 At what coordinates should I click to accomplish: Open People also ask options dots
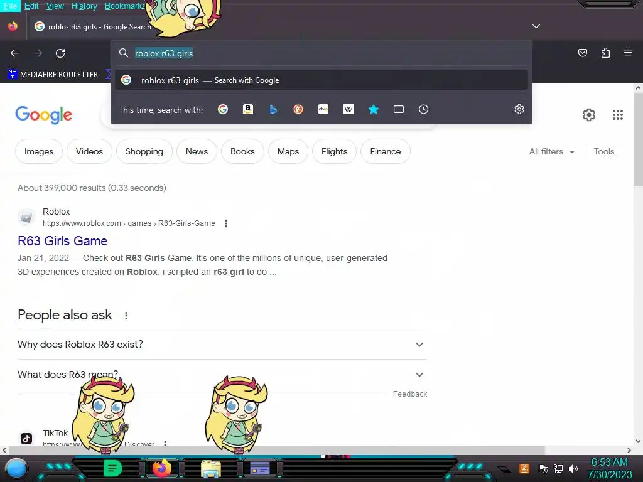coord(126,316)
